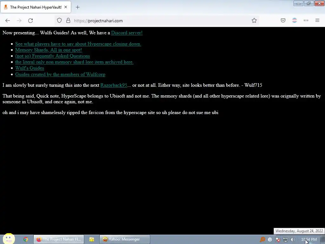Open (not so) Frequently Asked Questions
Viewport: 325px width, 244px height.
[x=52, y=56]
